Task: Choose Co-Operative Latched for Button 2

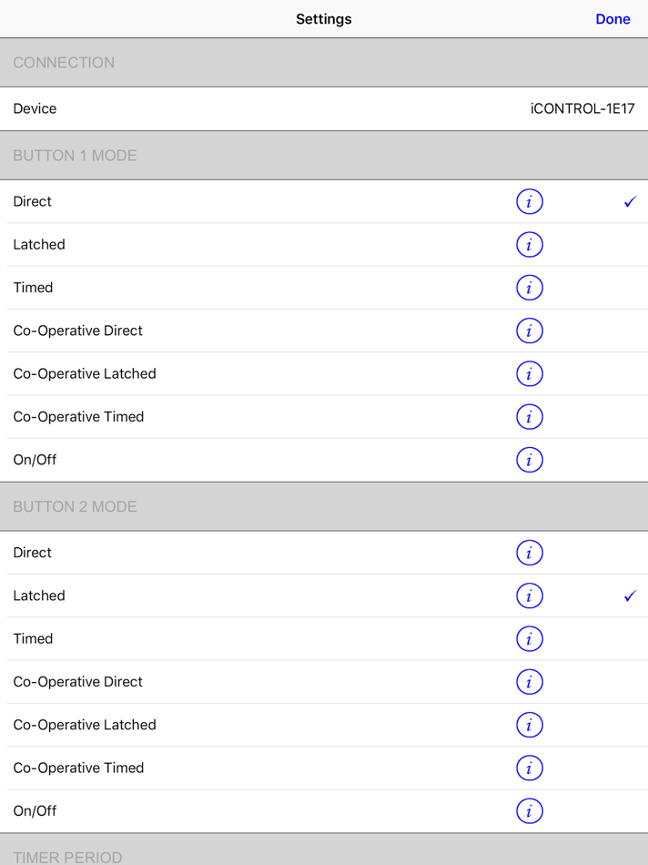Action: [x=182, y=725]
